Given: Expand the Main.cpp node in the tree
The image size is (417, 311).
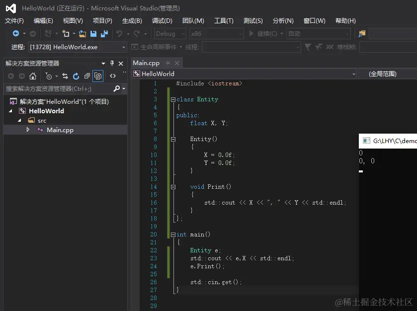Looking at the screenshot, I should [x=28, y=130].
